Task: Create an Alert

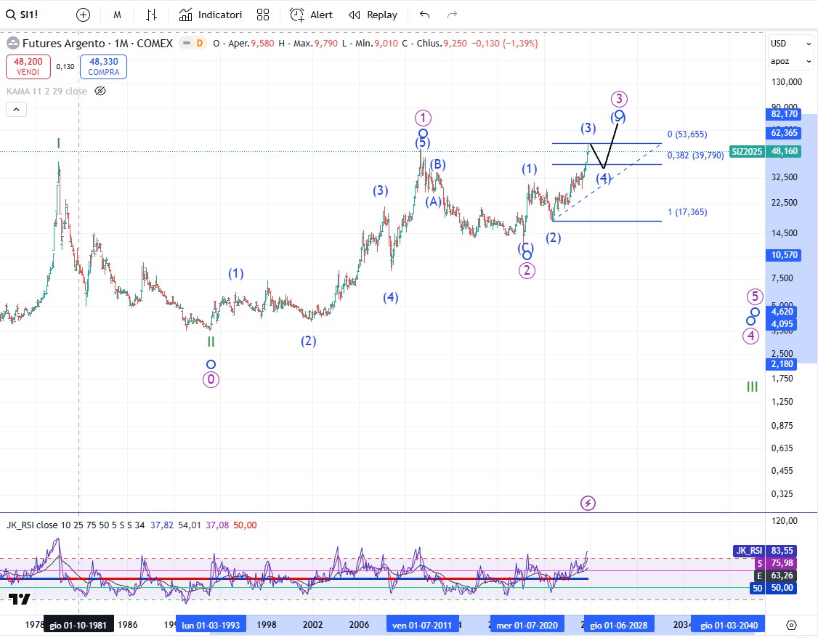Action: [311, 15]
